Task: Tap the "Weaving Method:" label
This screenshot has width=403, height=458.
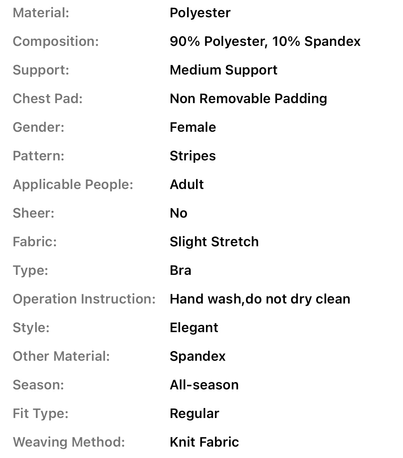Action: (x=69, y=442)
